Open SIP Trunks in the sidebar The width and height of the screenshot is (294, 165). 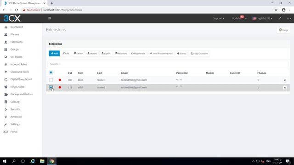coord(17,57)
